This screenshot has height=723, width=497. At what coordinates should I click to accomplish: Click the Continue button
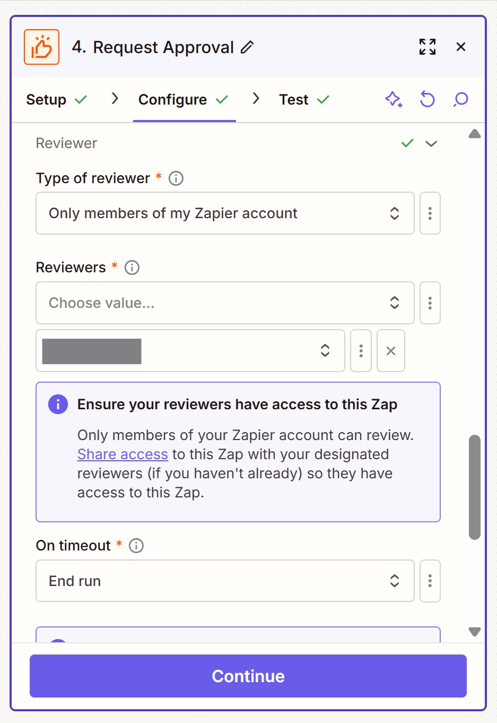248,676
